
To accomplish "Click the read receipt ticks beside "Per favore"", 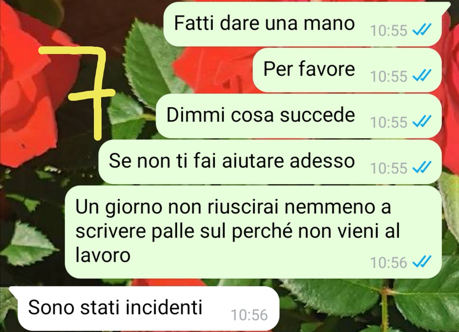I will pyautogui.click(x=422, y=76).
